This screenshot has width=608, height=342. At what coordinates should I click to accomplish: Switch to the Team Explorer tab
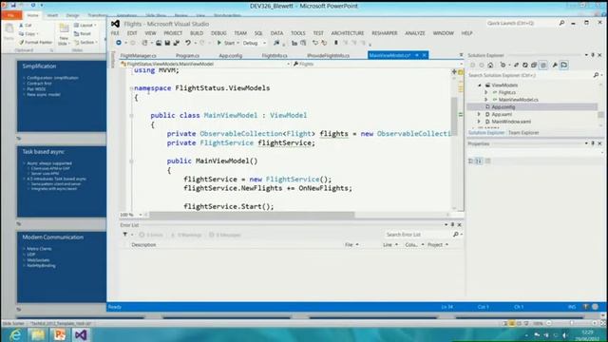[x=523, y=133]
